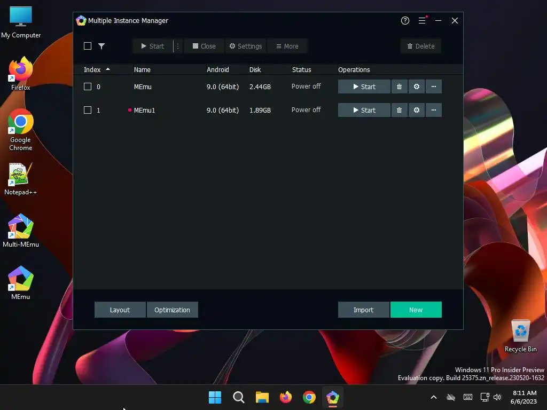Select the MEmu1 name text
Viewport: 547px width, 410px height.
(x=144, y=110)
